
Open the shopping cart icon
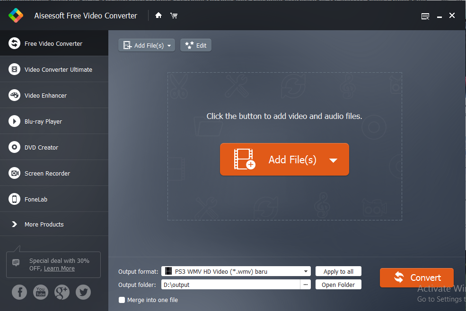pos(174,15)
